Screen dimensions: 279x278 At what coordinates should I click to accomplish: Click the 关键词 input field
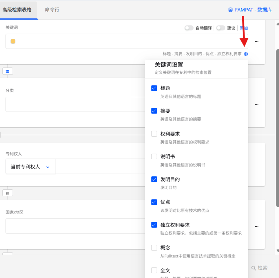click(127, 41)
